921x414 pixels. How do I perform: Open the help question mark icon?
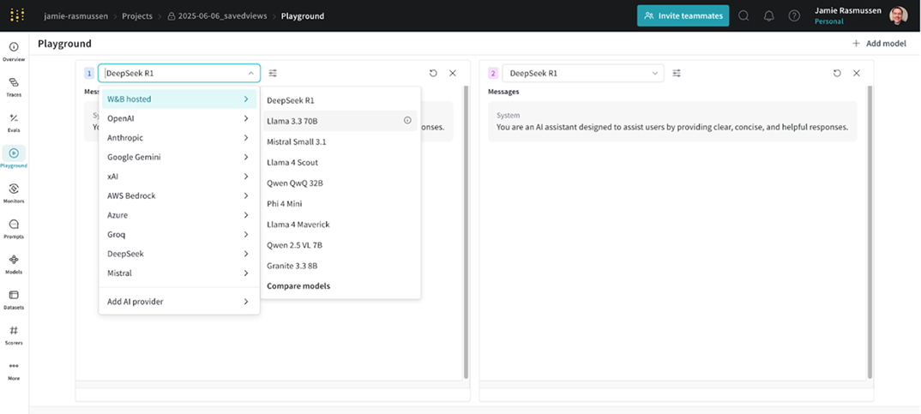[x=794, y=15]
